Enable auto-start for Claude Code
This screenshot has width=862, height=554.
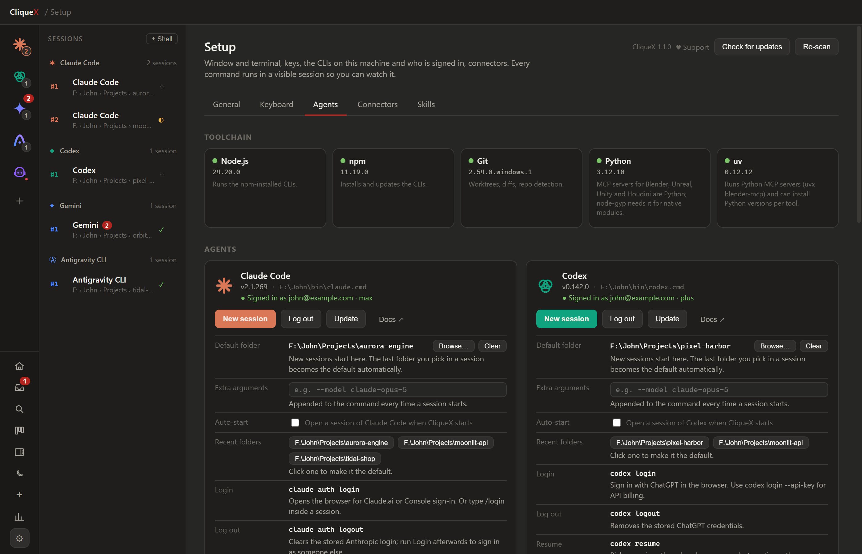coord(295,423)
